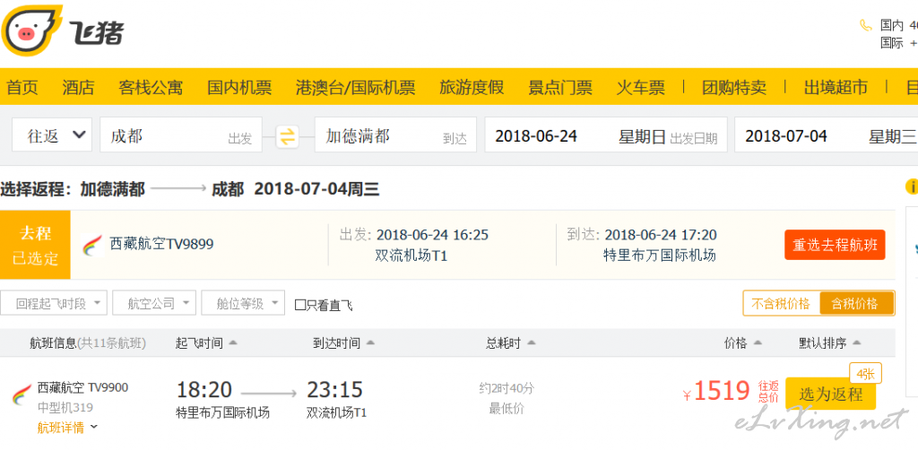This screenshot has width=918, height=451.
Task: Click the 成都 departure city field
Action: pyautogui.click(x=181, y=134)
